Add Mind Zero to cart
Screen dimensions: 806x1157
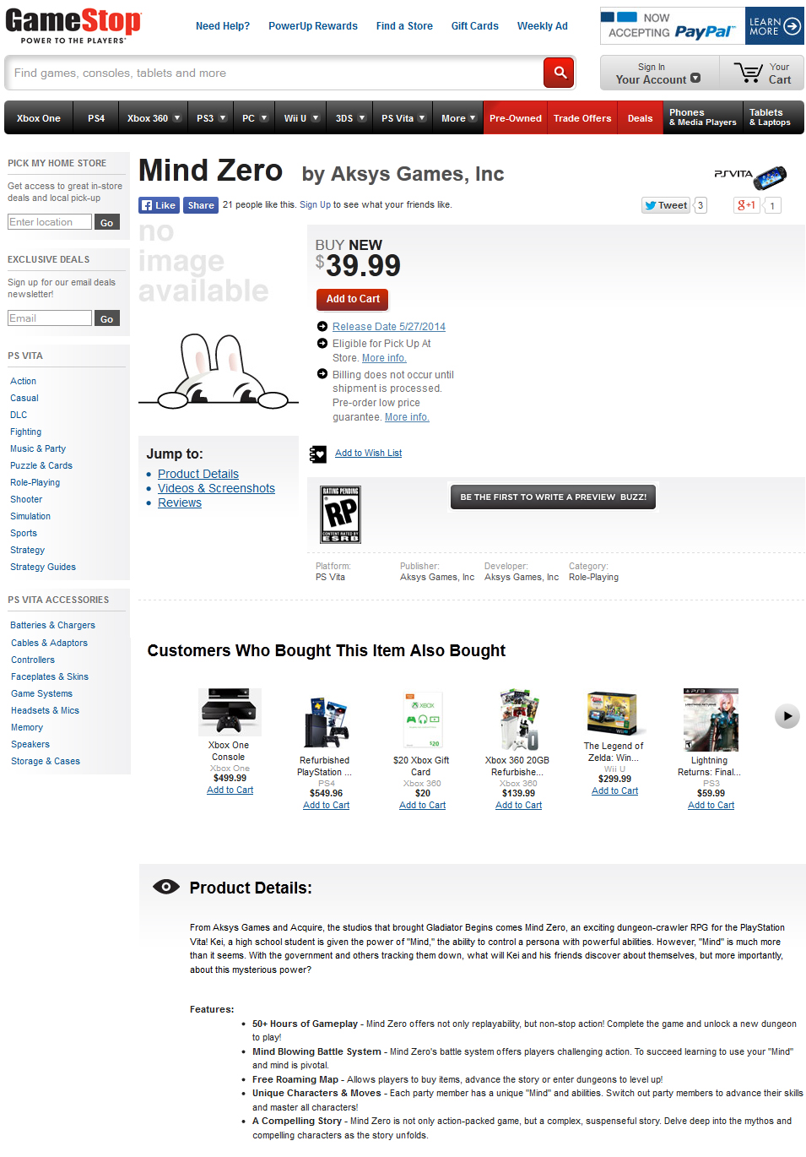click(x=353, y=299)
